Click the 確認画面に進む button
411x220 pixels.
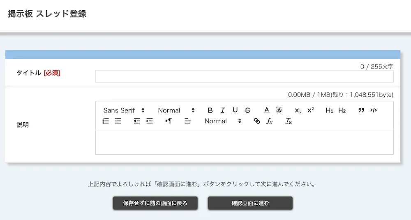tap(250, 203)
